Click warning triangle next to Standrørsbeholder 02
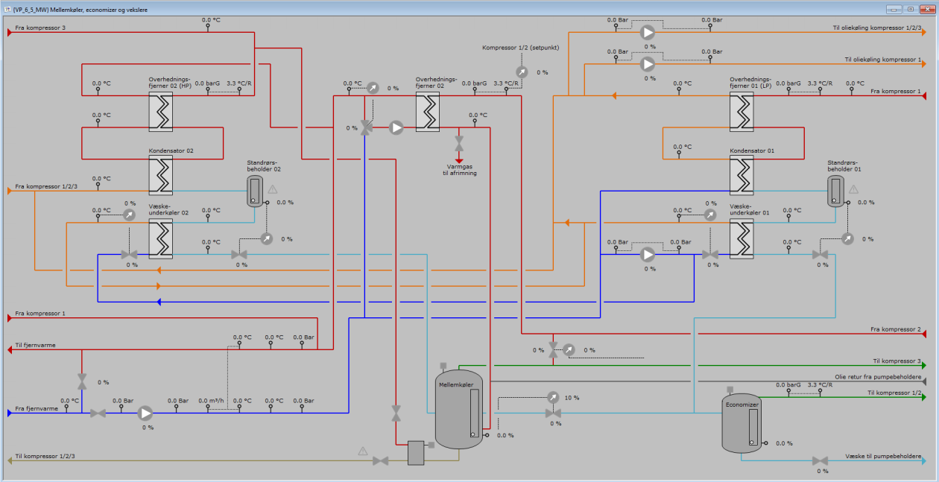The height and width of the screenshot is (482, 939). click(x=273, y=189)
